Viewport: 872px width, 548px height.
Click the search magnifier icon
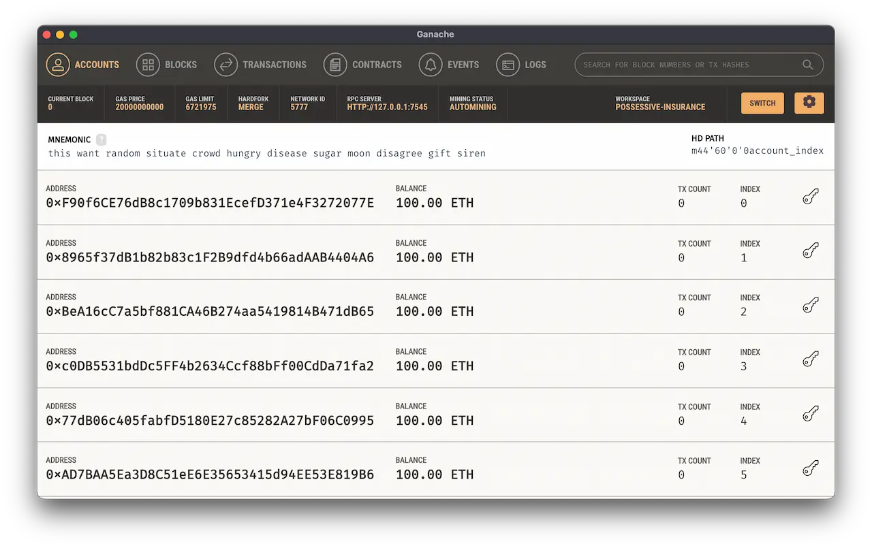807,65
